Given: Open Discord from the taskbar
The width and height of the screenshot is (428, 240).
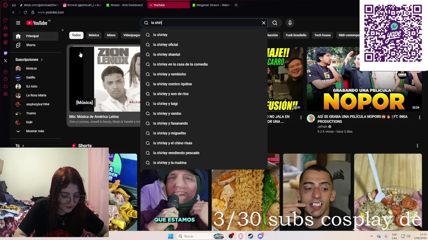Looking at the screenshot, I should point(260,236).
